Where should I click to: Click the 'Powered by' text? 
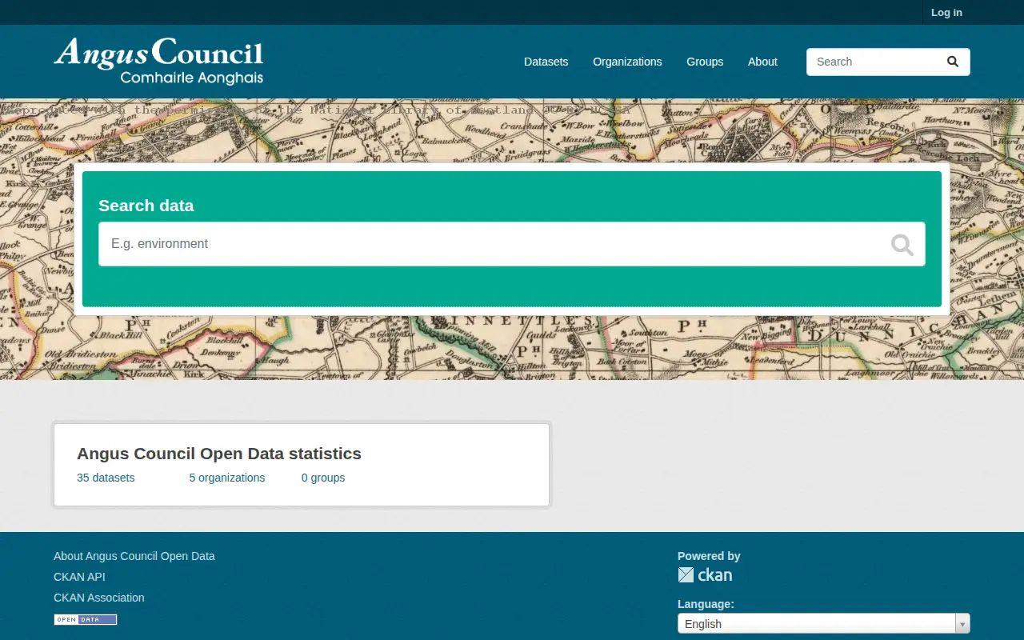(x=709, y=556)
